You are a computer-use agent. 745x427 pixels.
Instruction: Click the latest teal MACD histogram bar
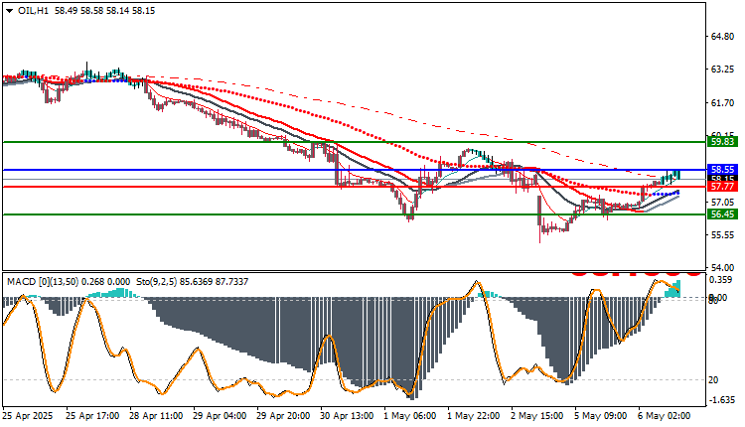coord(678,289)
